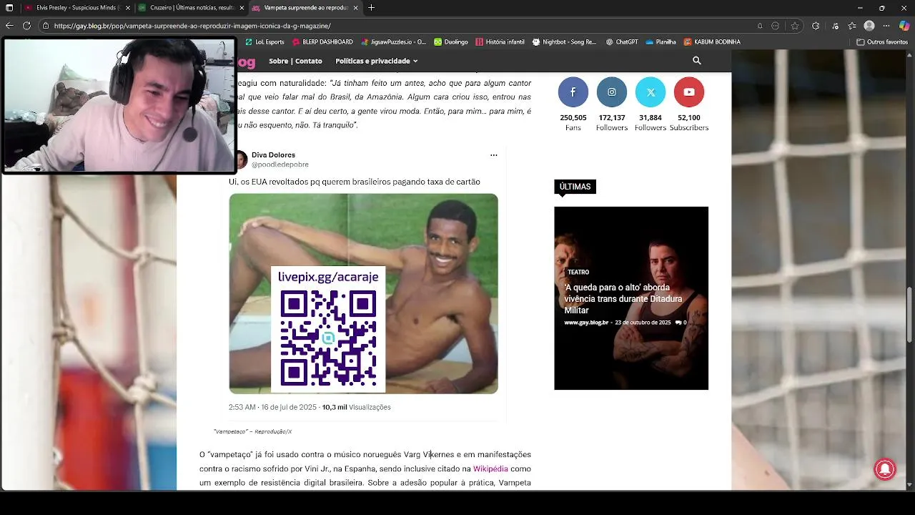The image size is (915, 515).
Task: Visit the Instagram followers icon
Action: (612, 92)
